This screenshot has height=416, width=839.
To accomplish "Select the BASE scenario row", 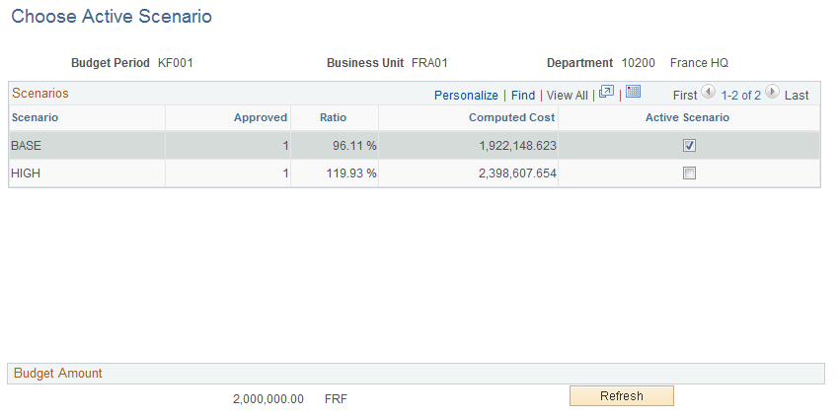I will point(414,146).
